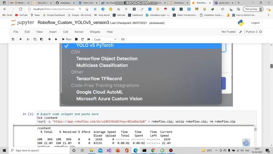This screenshot has width=273, height=154.
Task: Open the Edit menu
Action: click(x=27, y=32)
